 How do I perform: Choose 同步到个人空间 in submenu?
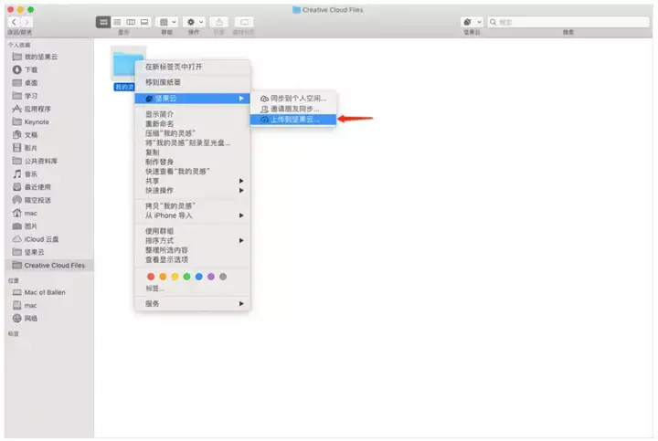(293, 98)
